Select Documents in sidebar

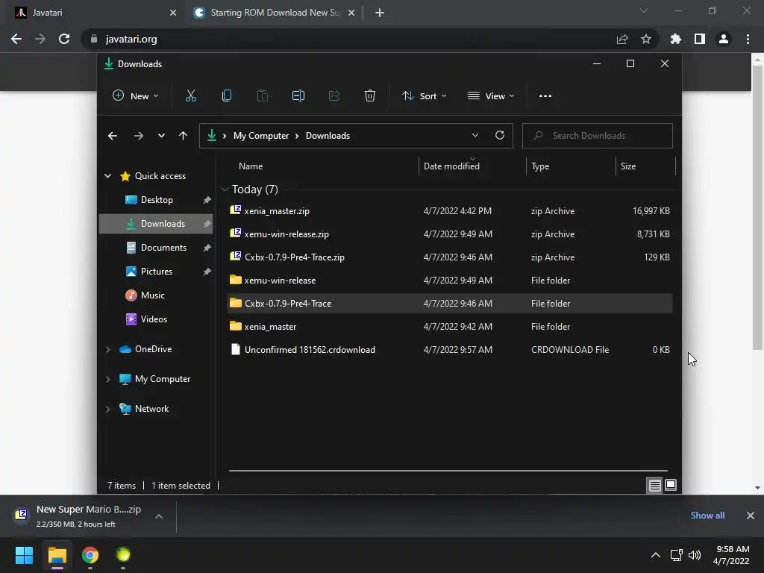(x=163, y=248)
